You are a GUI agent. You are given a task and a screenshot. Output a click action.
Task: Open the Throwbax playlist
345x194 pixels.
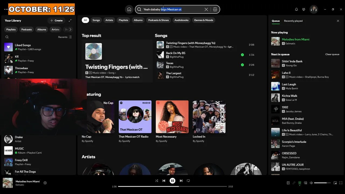39,70
